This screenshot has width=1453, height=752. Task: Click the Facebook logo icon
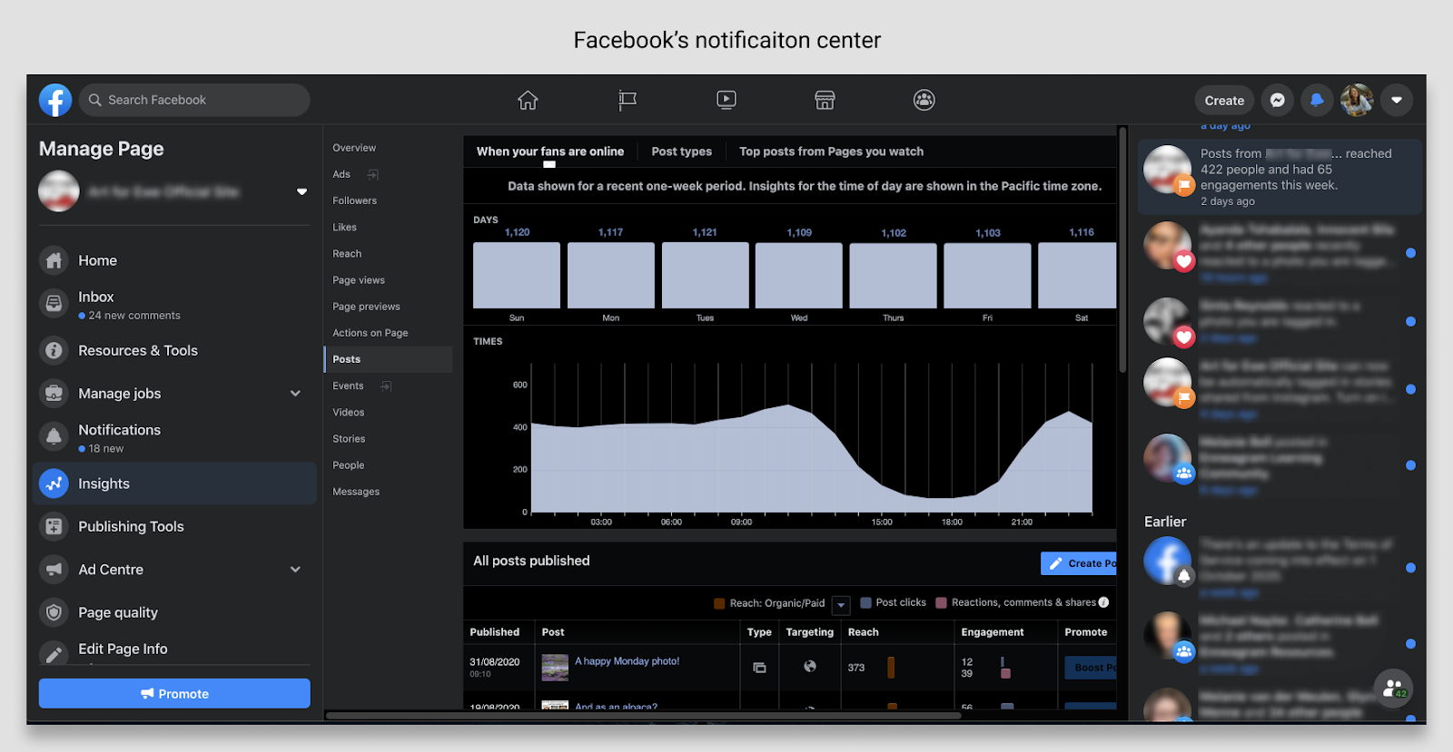click(x=55, y=100)
